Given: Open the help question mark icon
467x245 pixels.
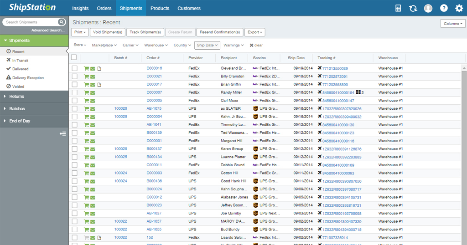Looking at the screenshot, I should pyautogui.click(x=444, y=8).
